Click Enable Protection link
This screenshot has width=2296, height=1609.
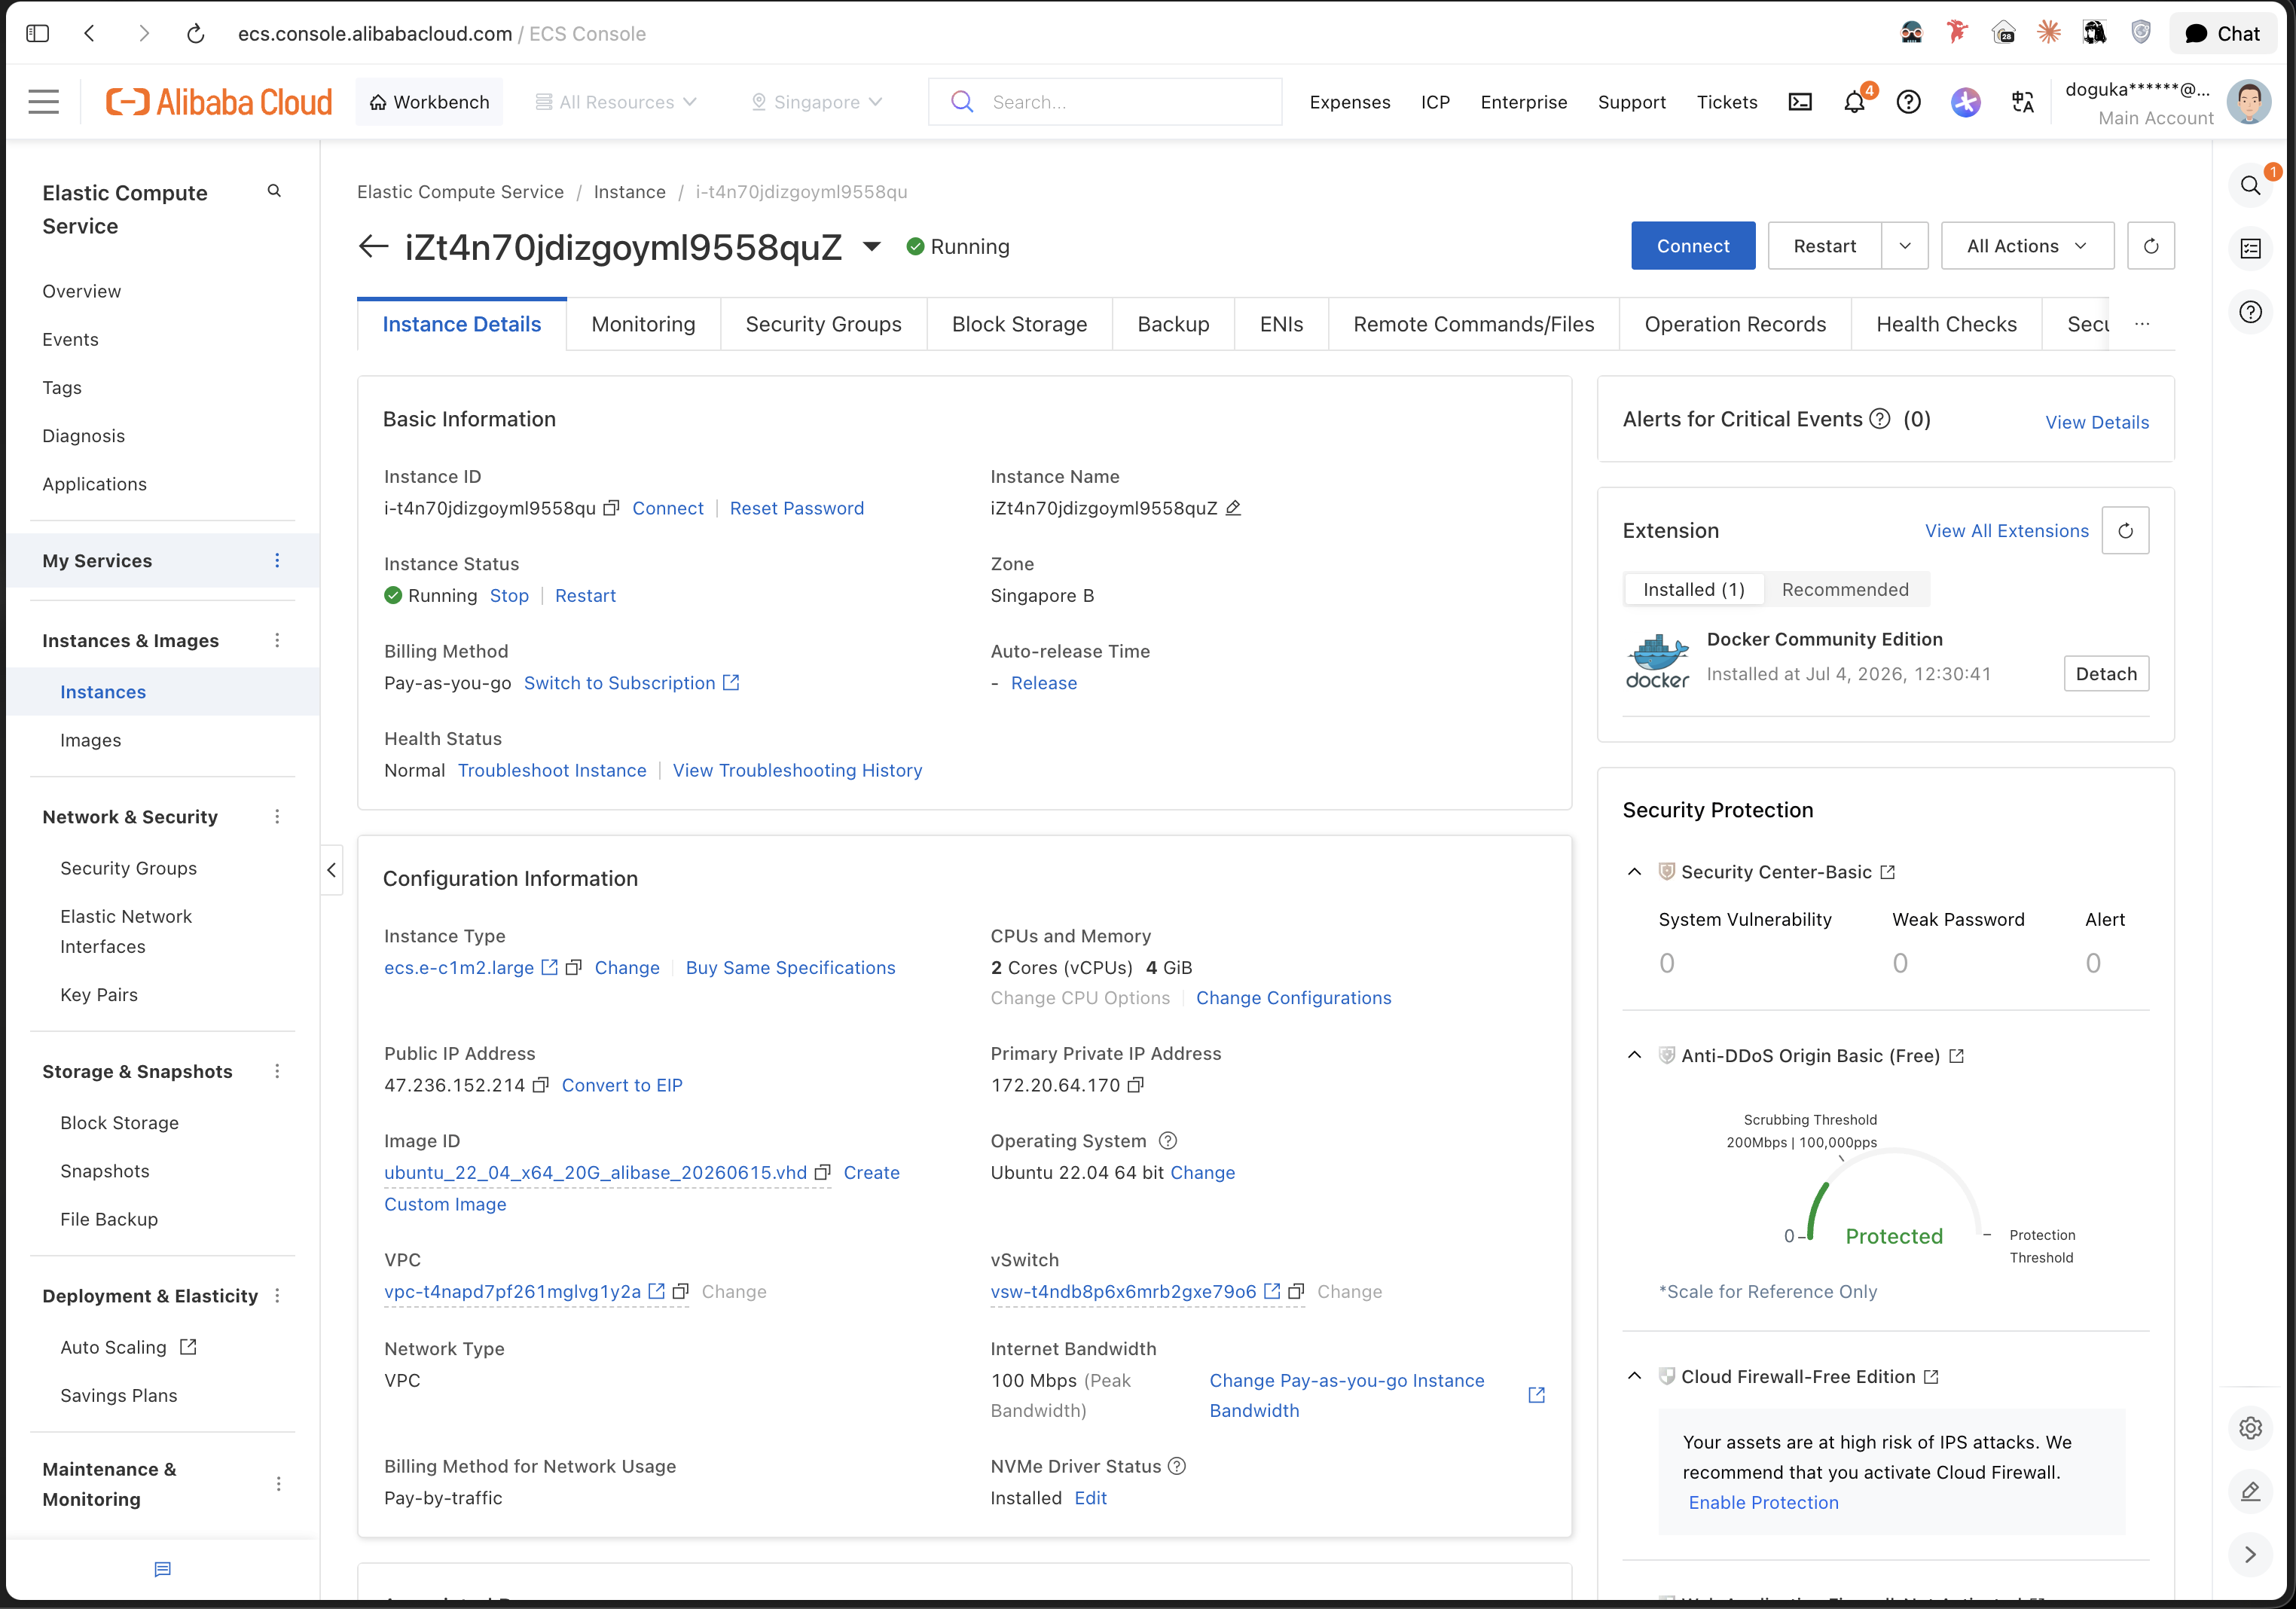1764,1503
